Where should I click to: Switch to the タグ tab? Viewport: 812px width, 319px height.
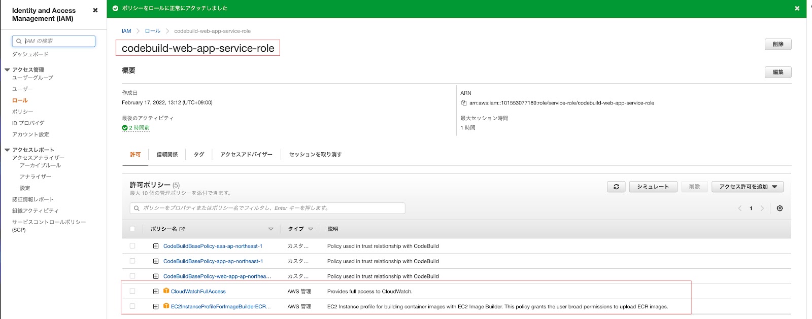click(x=199, y=155)
